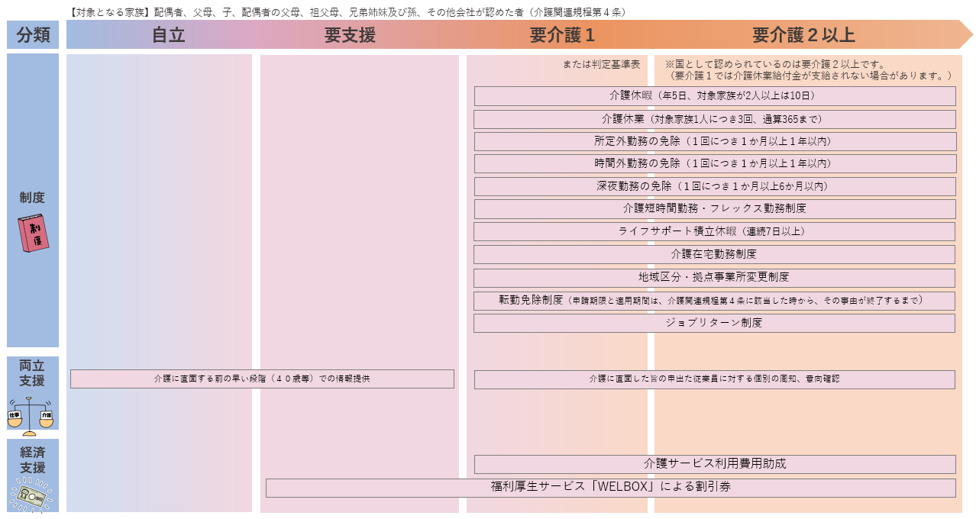
Task: Select 深夜勤務の免除 item
Action: (x=714, y=186)
